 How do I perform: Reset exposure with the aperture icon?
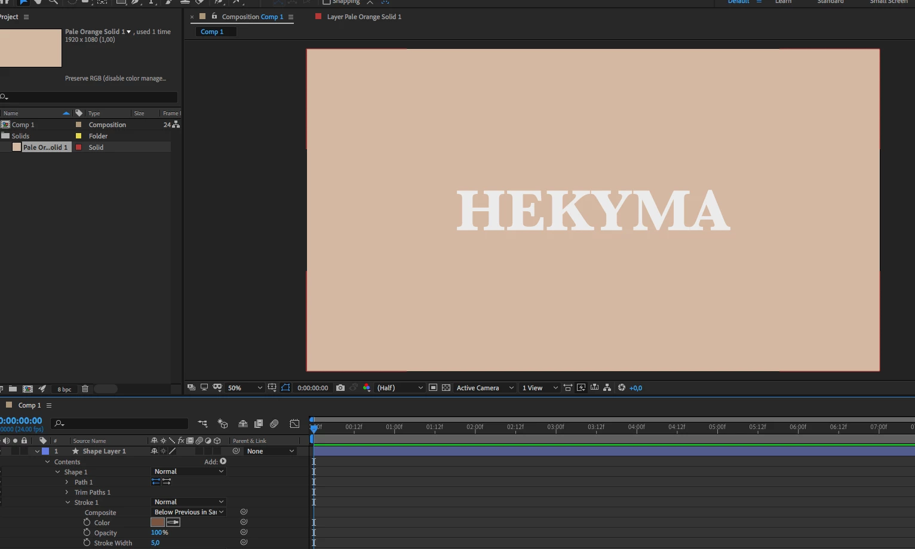point(622,387)
